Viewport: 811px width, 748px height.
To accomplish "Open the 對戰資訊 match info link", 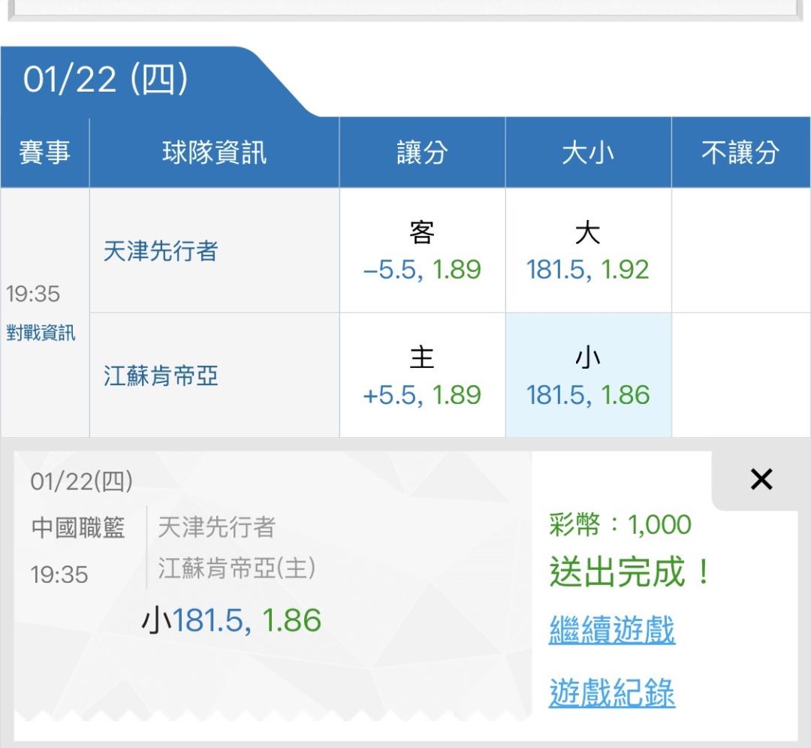I will click(x=41, y=333).
